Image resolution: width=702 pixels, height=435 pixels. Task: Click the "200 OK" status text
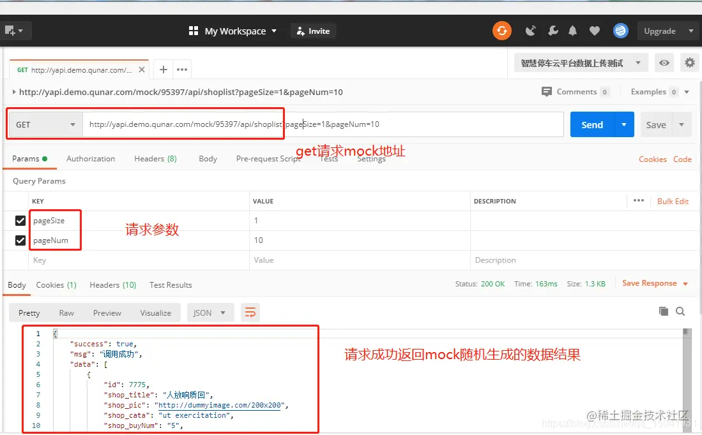point(492,284)
